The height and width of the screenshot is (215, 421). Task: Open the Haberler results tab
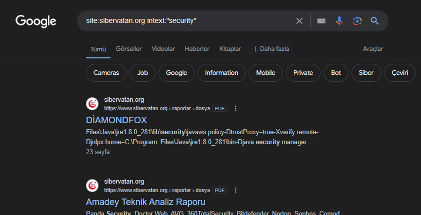point(197,49)
